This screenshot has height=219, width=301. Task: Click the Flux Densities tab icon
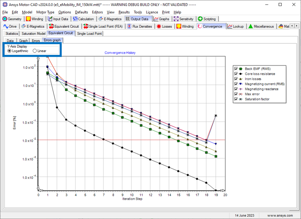[129, 26]
